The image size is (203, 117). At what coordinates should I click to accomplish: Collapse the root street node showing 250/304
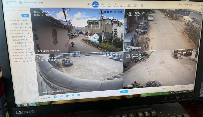pos(8,20)
